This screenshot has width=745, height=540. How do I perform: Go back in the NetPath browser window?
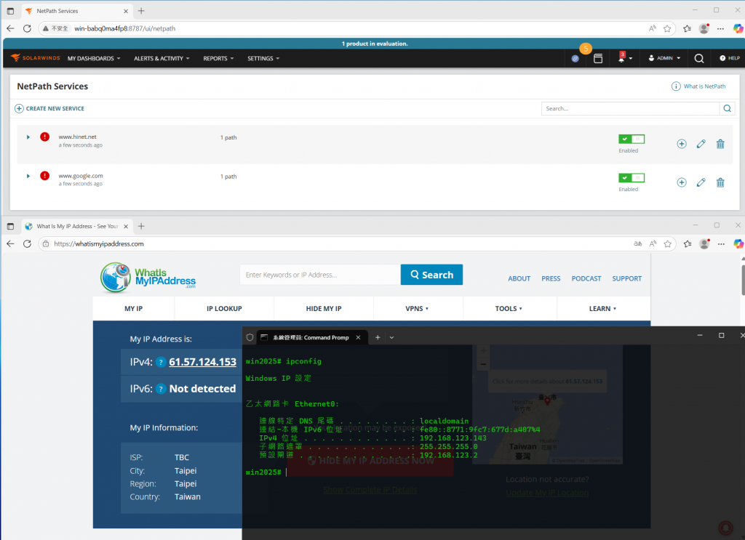tap(10, 28)
